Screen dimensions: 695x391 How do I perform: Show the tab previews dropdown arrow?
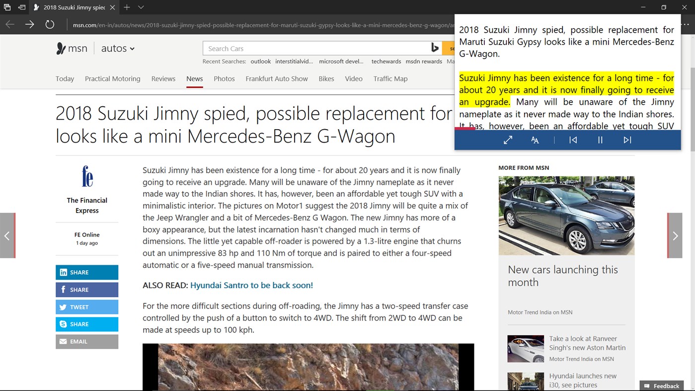point(141,7)
